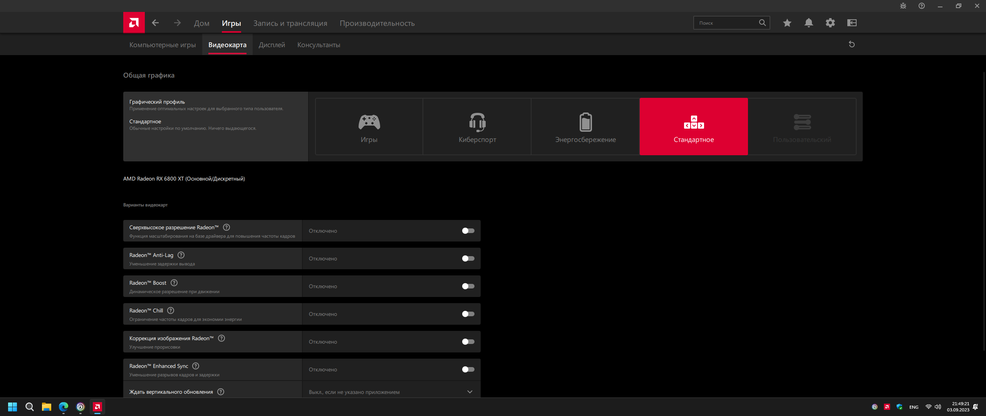Expand vertical refresh wait dropdown

[470, 392]
